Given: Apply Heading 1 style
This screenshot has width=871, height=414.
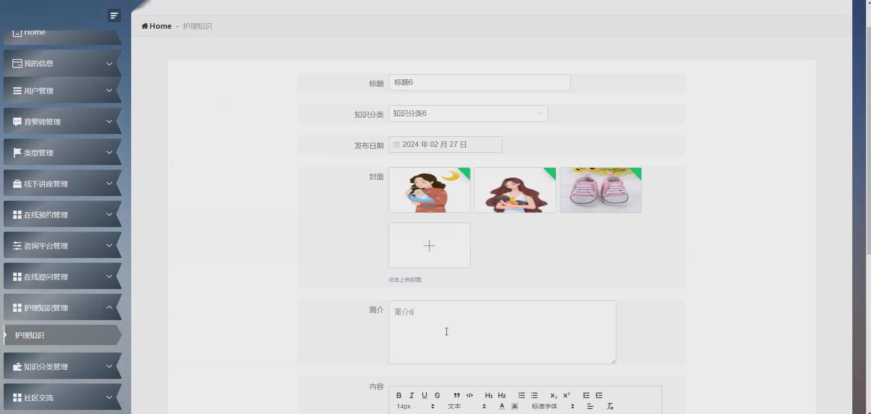Looking at the screenshot, I should (x=489, y=395).
